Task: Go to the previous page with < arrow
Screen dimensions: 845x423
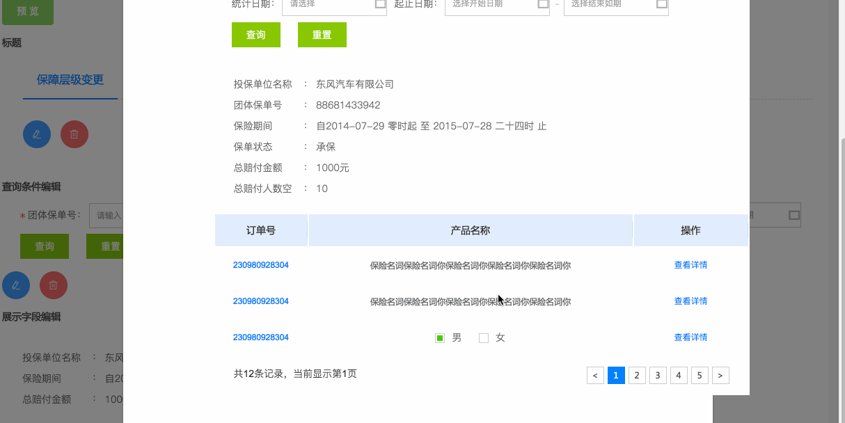Action: pyautogui.click(x=595, y=376)
